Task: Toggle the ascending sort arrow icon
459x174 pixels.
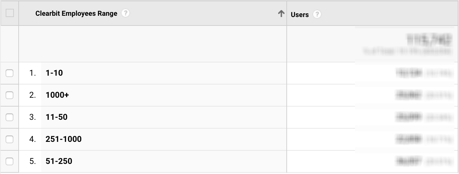Action: pyautogui.click(x=281, y=14)
